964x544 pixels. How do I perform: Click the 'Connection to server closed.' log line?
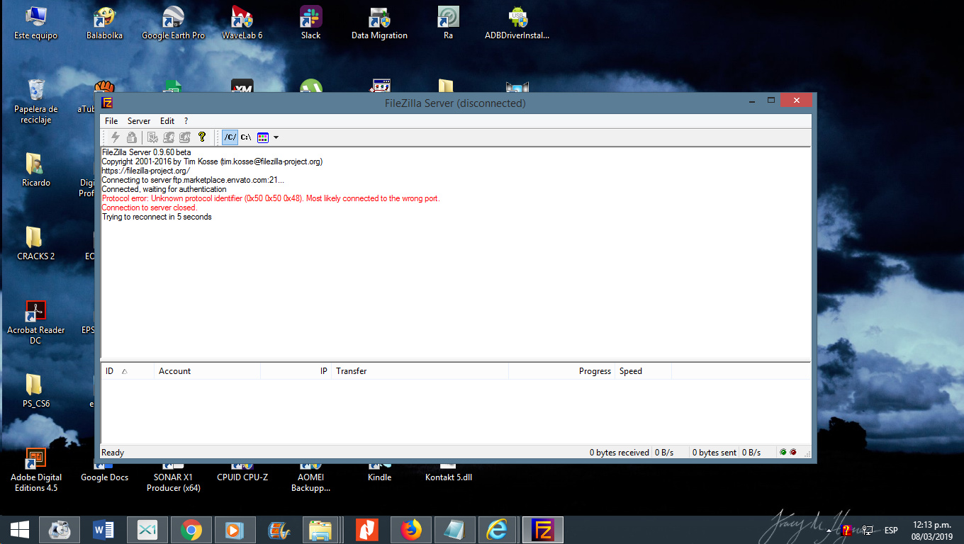150,208
